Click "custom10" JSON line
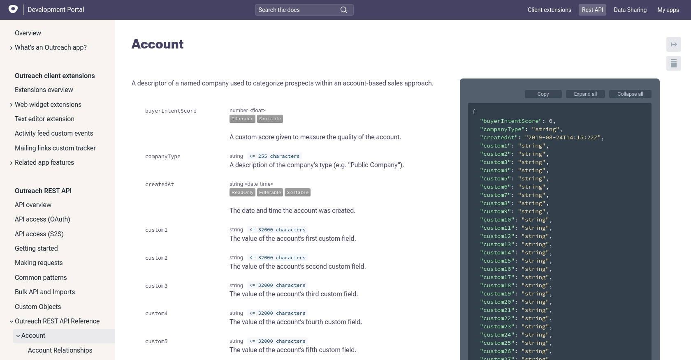This screenshot has width=691, height=360. tap(516, 220)
